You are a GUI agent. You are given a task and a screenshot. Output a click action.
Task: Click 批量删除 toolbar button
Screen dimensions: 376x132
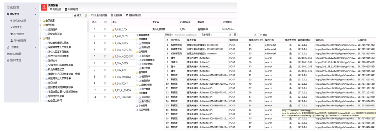coord(116,15)
